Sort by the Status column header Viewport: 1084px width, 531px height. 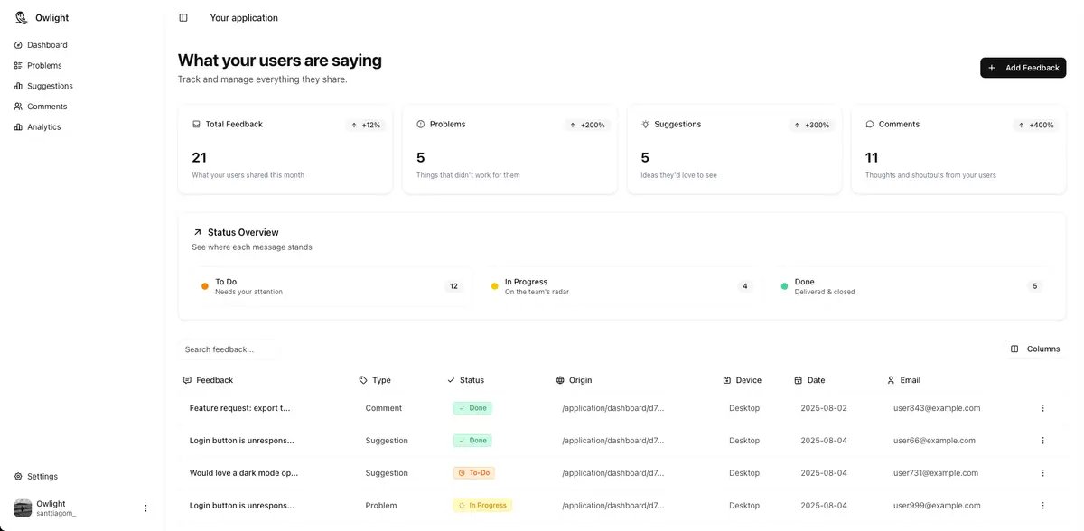point(465,380)
